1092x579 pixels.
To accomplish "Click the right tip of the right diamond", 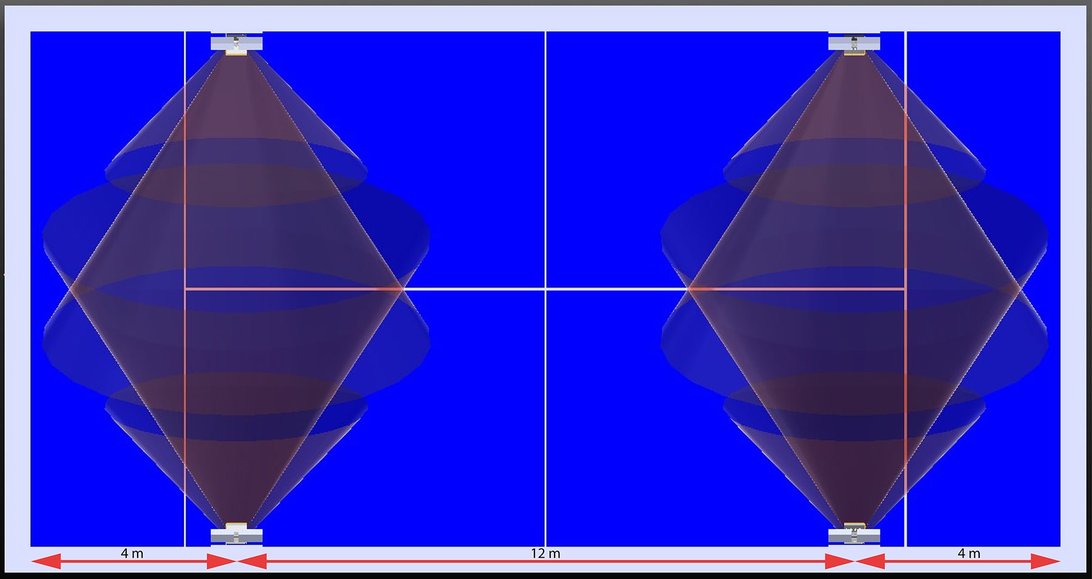I will point(1019,289).
